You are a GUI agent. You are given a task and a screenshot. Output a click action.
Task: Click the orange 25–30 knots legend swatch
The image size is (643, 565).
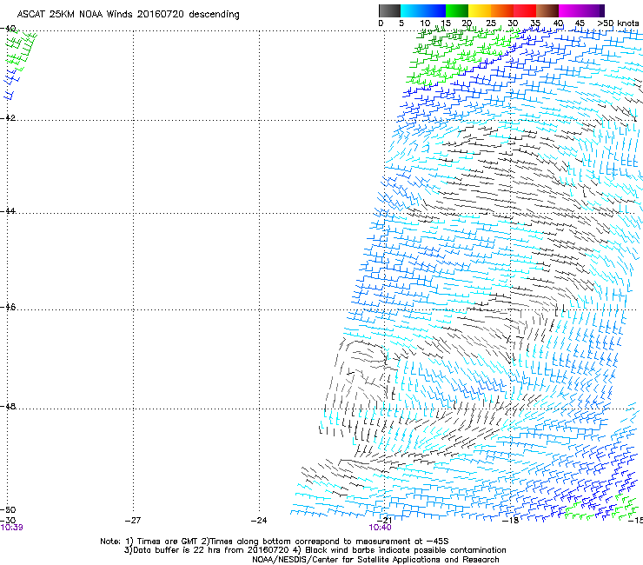click(502, 10)
